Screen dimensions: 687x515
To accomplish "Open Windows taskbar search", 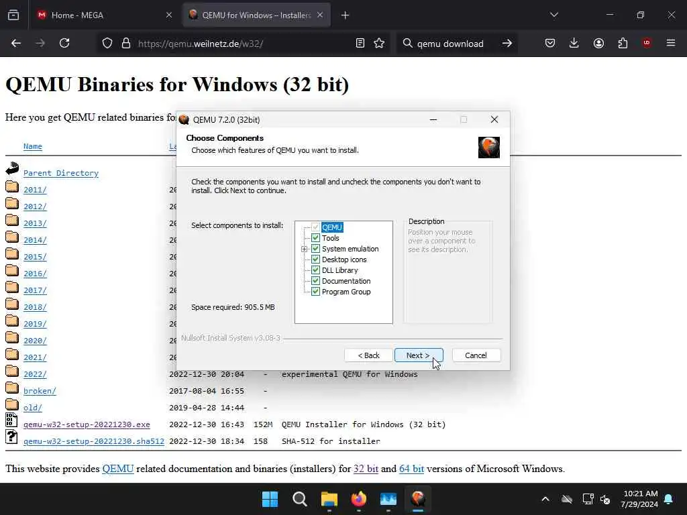I will coord(300,499).
